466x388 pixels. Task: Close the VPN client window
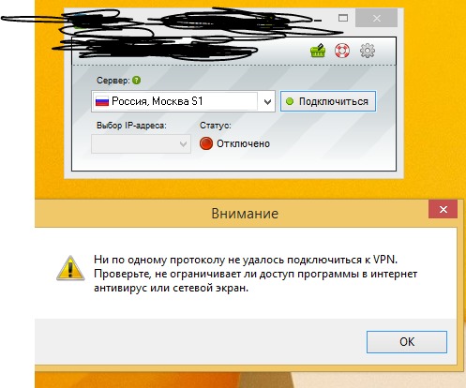tap(377, 18)
